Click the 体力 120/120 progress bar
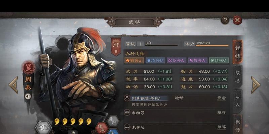 coord(212,46)
